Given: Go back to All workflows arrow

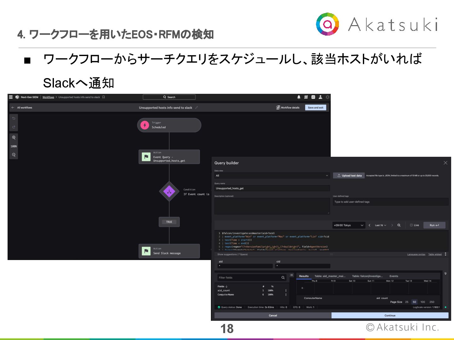Looking at the screenshot, I should tap(13, 108).
